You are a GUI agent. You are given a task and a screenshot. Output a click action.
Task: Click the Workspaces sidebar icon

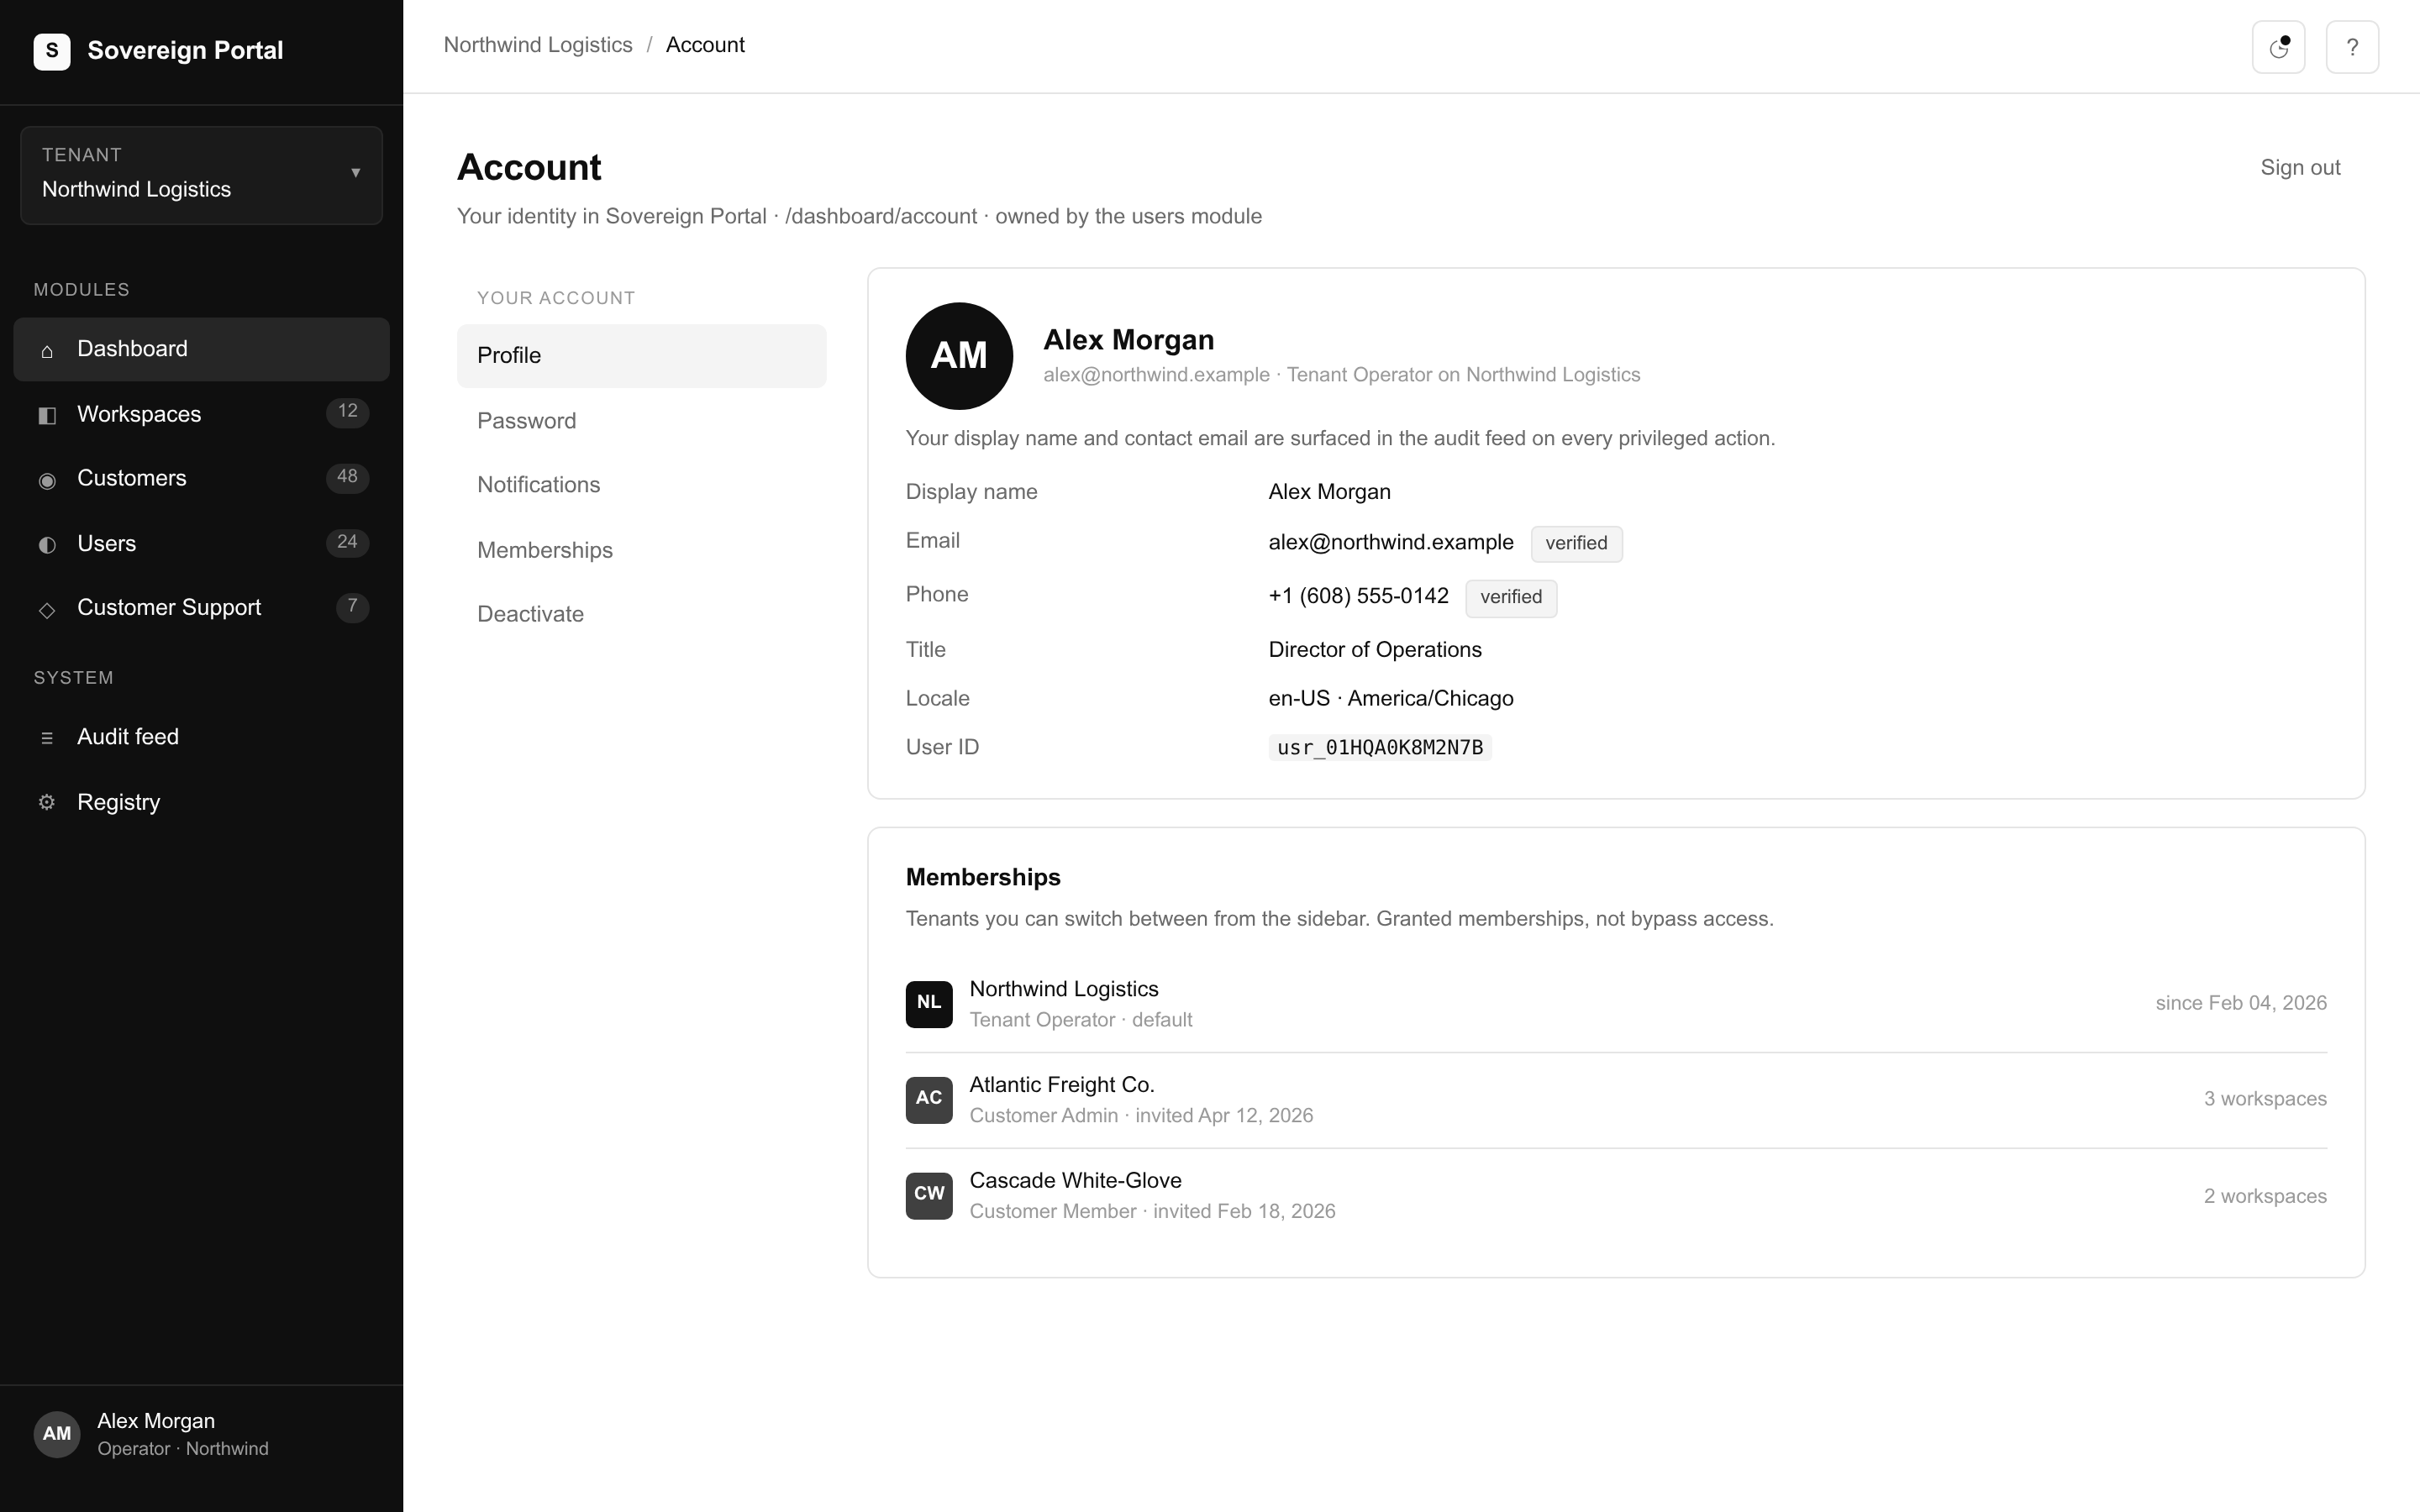pos(47,415)
